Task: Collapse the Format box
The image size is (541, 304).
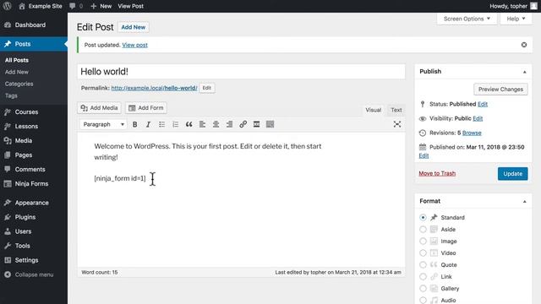Action: pyautogui.click(x=524, y=201)
